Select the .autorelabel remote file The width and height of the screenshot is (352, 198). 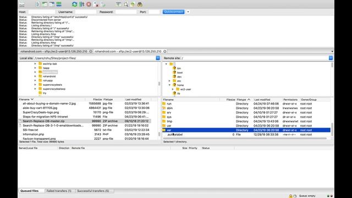pos(246,134)
